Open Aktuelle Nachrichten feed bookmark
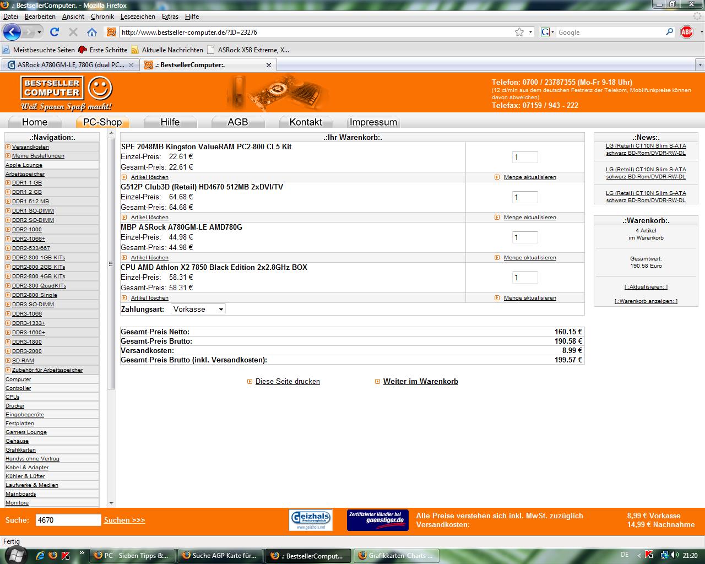This screenshot has width=705, height=564. click(x=167, y=50)
